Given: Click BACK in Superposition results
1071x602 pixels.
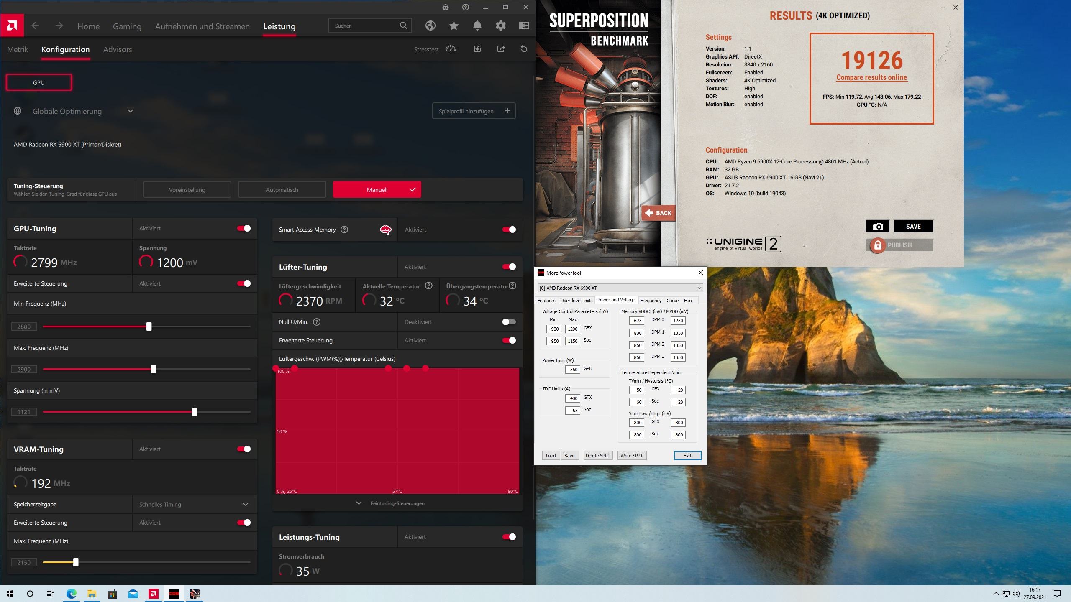Looking at the screenshot, I should (x=658, y=213).
